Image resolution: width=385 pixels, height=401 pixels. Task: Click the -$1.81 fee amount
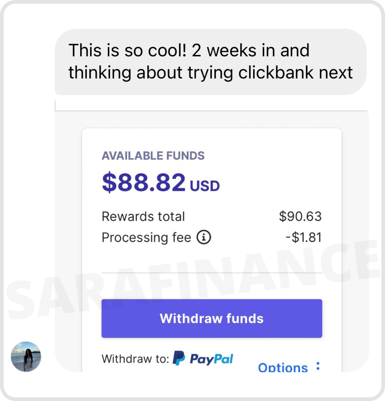[x=303, y=238]
